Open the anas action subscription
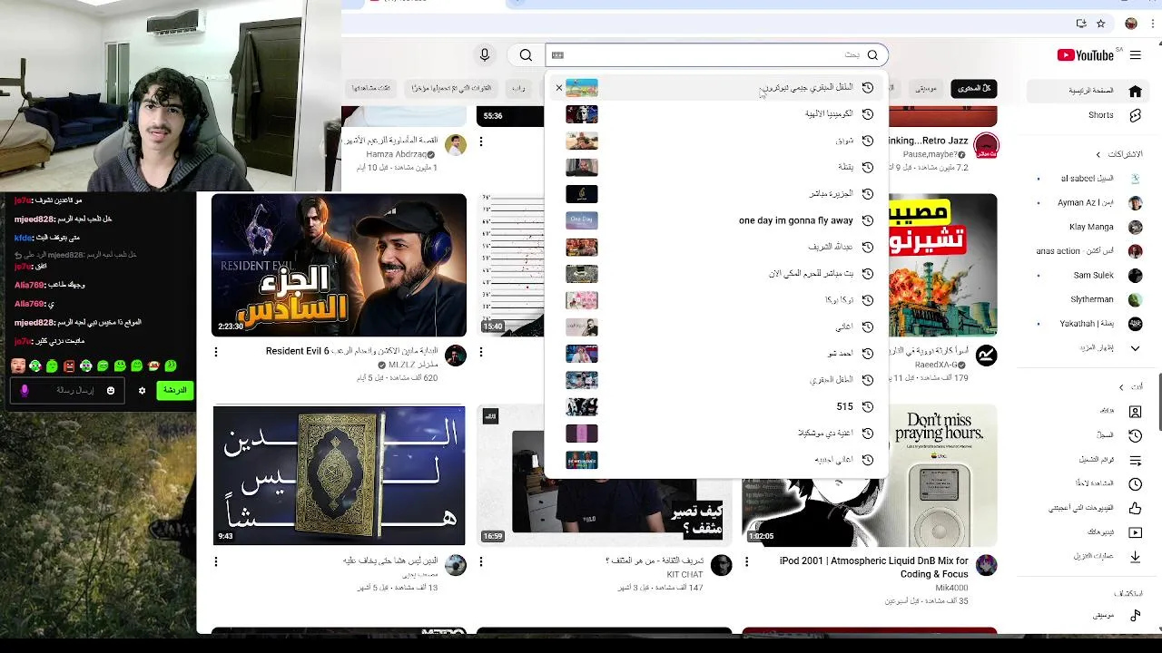The width and height of the screenshot is (1162, 653). pos(1089,251)
